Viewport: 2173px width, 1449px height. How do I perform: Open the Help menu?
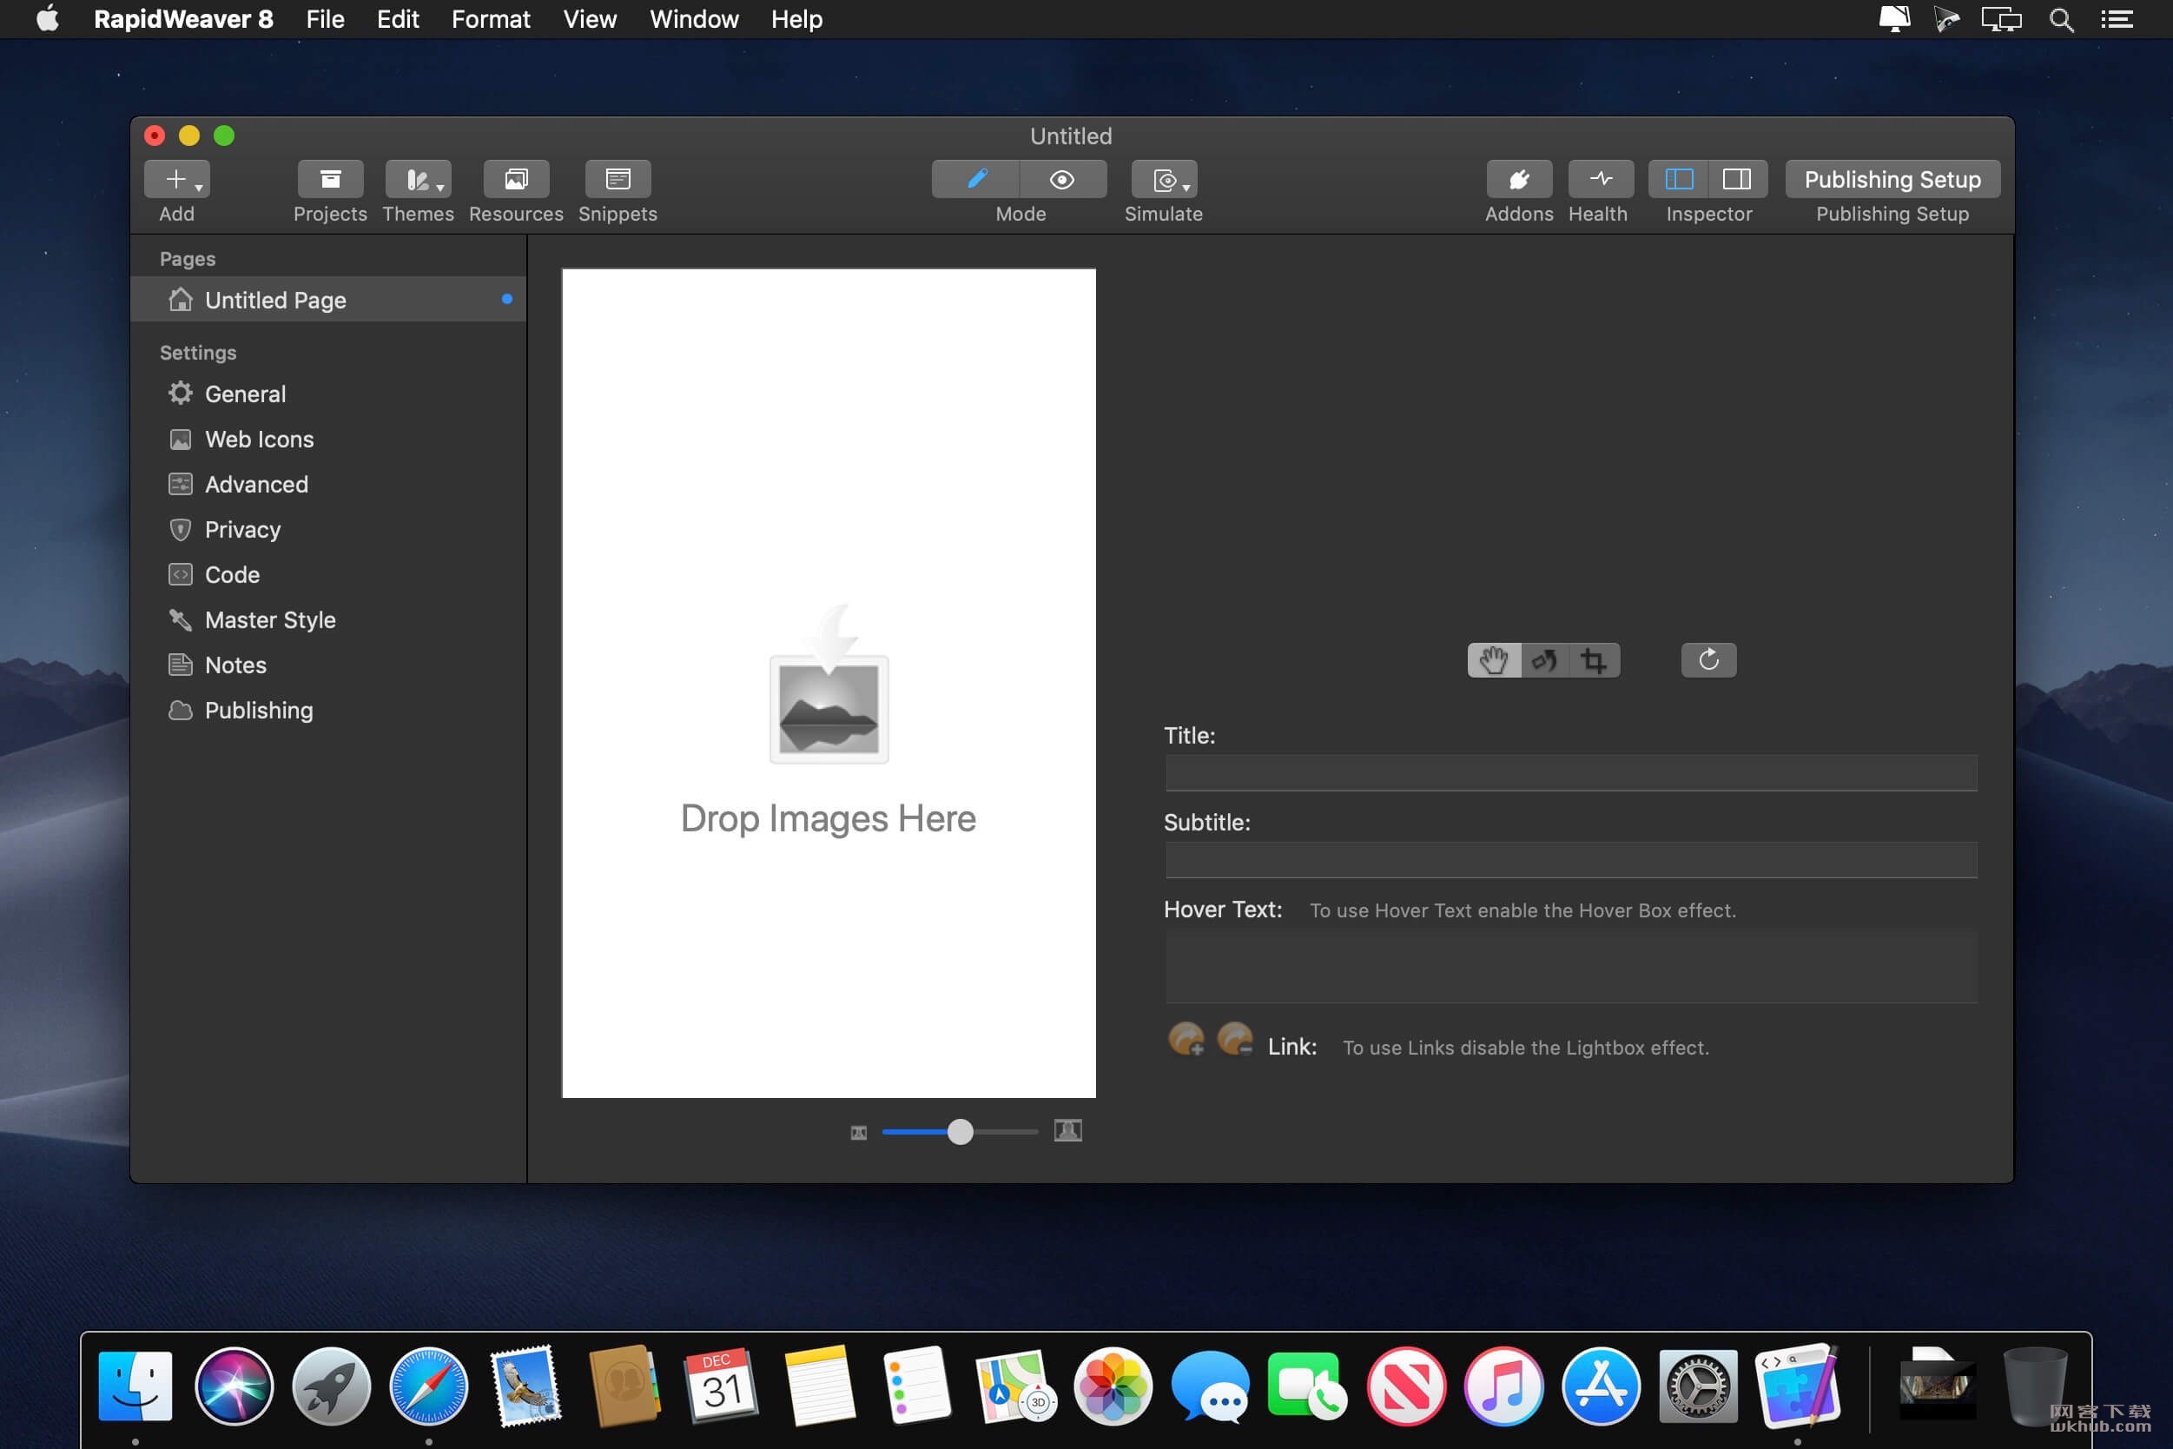(796, 19)
